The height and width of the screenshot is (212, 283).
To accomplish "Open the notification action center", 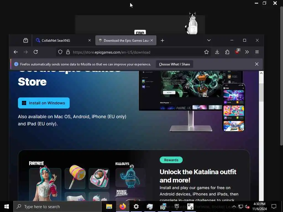I will pos(274,206).
